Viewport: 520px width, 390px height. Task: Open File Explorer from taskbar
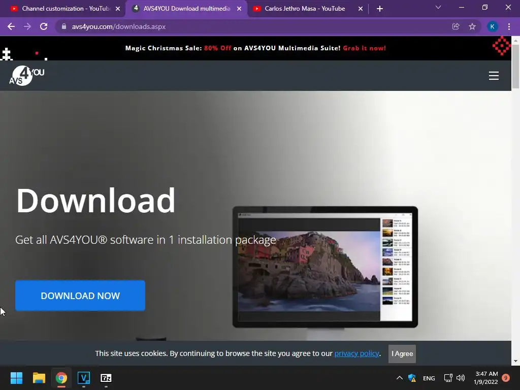(39, 378)
